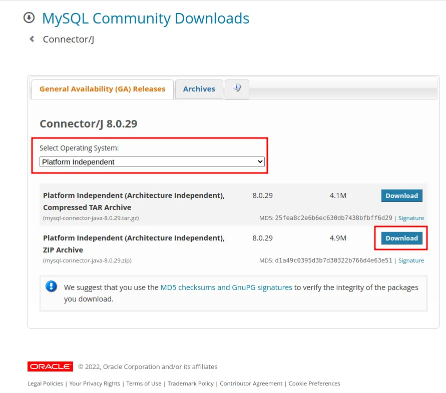The image size is (446, 393).
Task: Click the Select Operating System label
Action: [x=79, y=148]
